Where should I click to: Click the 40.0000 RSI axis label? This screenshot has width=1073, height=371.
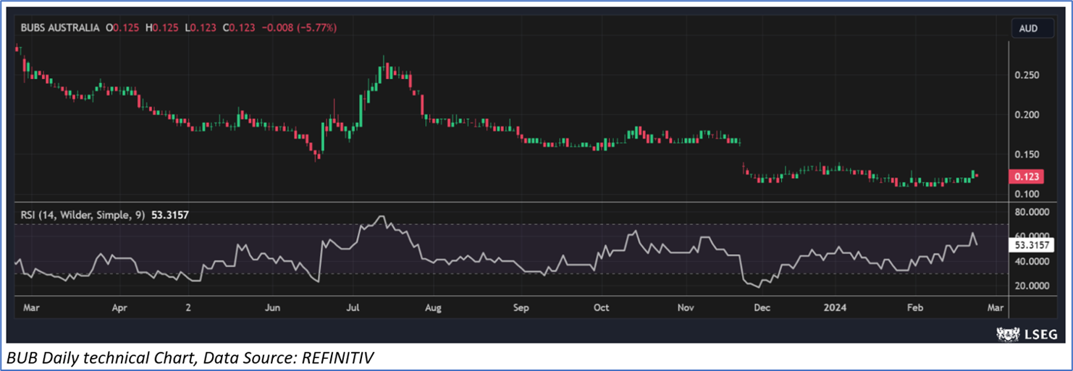pyautogui.click(x=1032, y=262)
